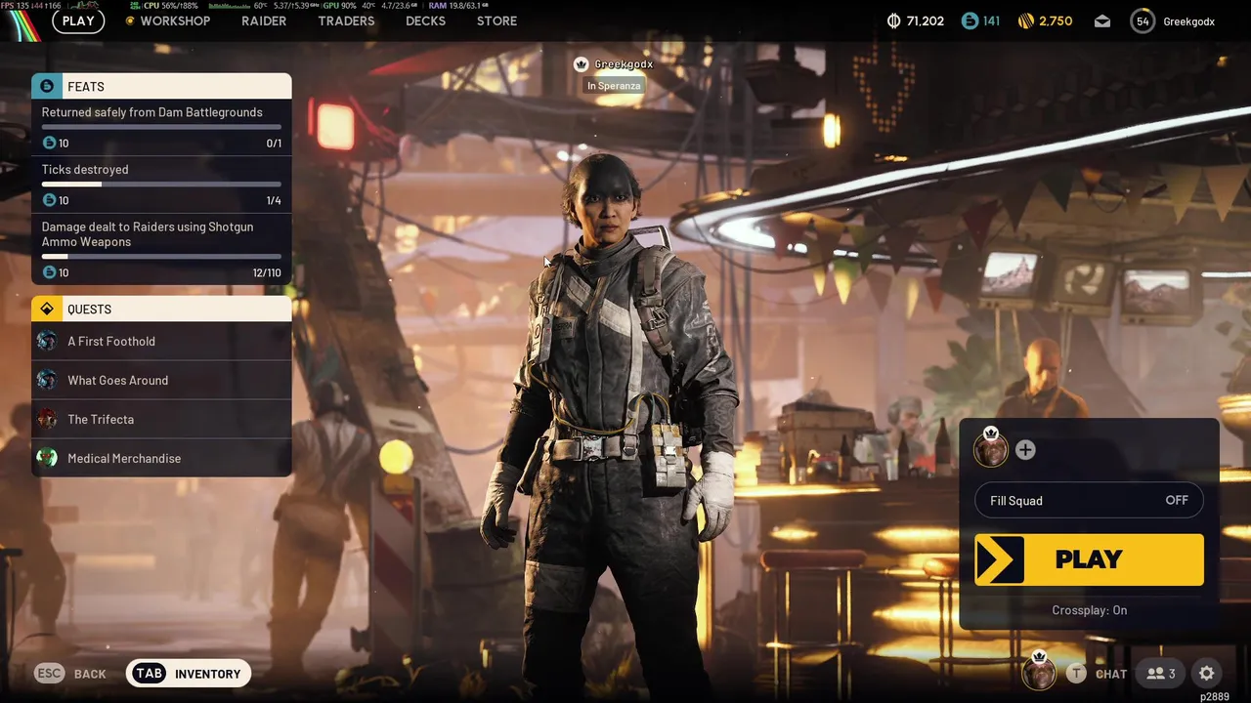Viewport: 1251px width, 703px height.
Task: Select the 'Returned safely from Dam Battlegrounds' feat
Action: [x=161, y=127]
